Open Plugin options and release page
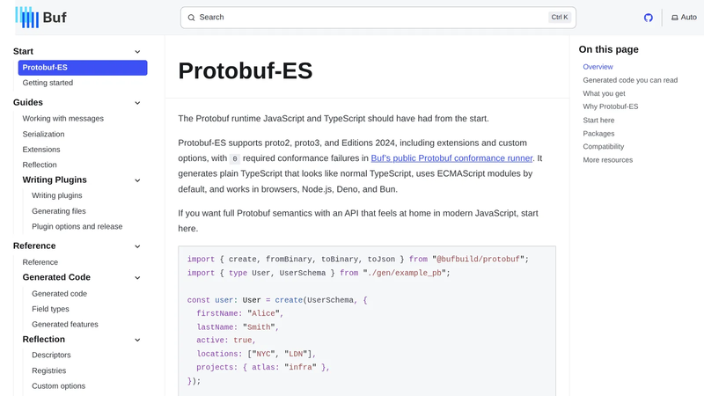The height and width of the screenshot is (396, 704). [77, 226]
